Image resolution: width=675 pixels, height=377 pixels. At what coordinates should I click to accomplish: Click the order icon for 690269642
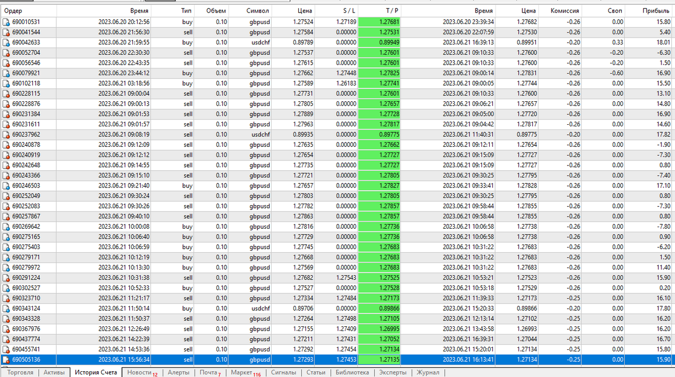(x=6, y=227)
